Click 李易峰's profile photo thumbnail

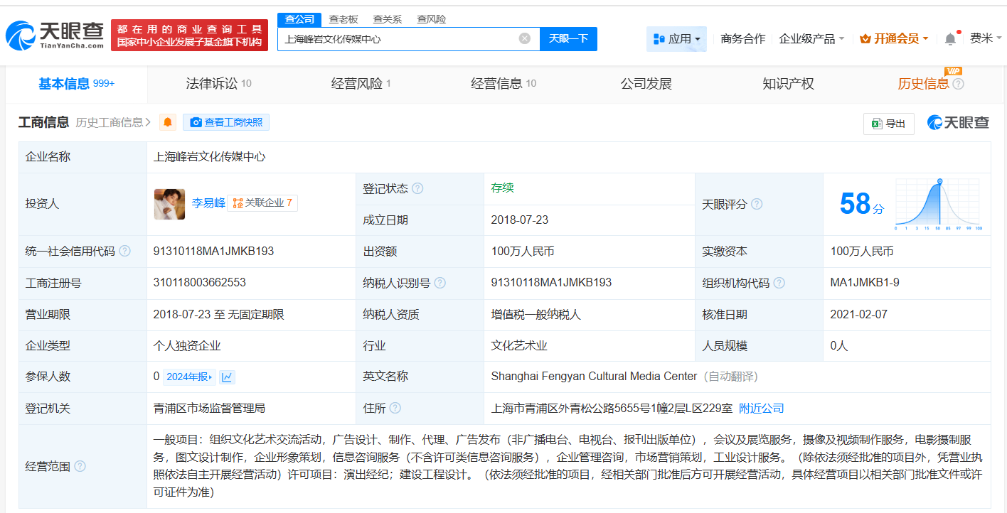point(169,204)
